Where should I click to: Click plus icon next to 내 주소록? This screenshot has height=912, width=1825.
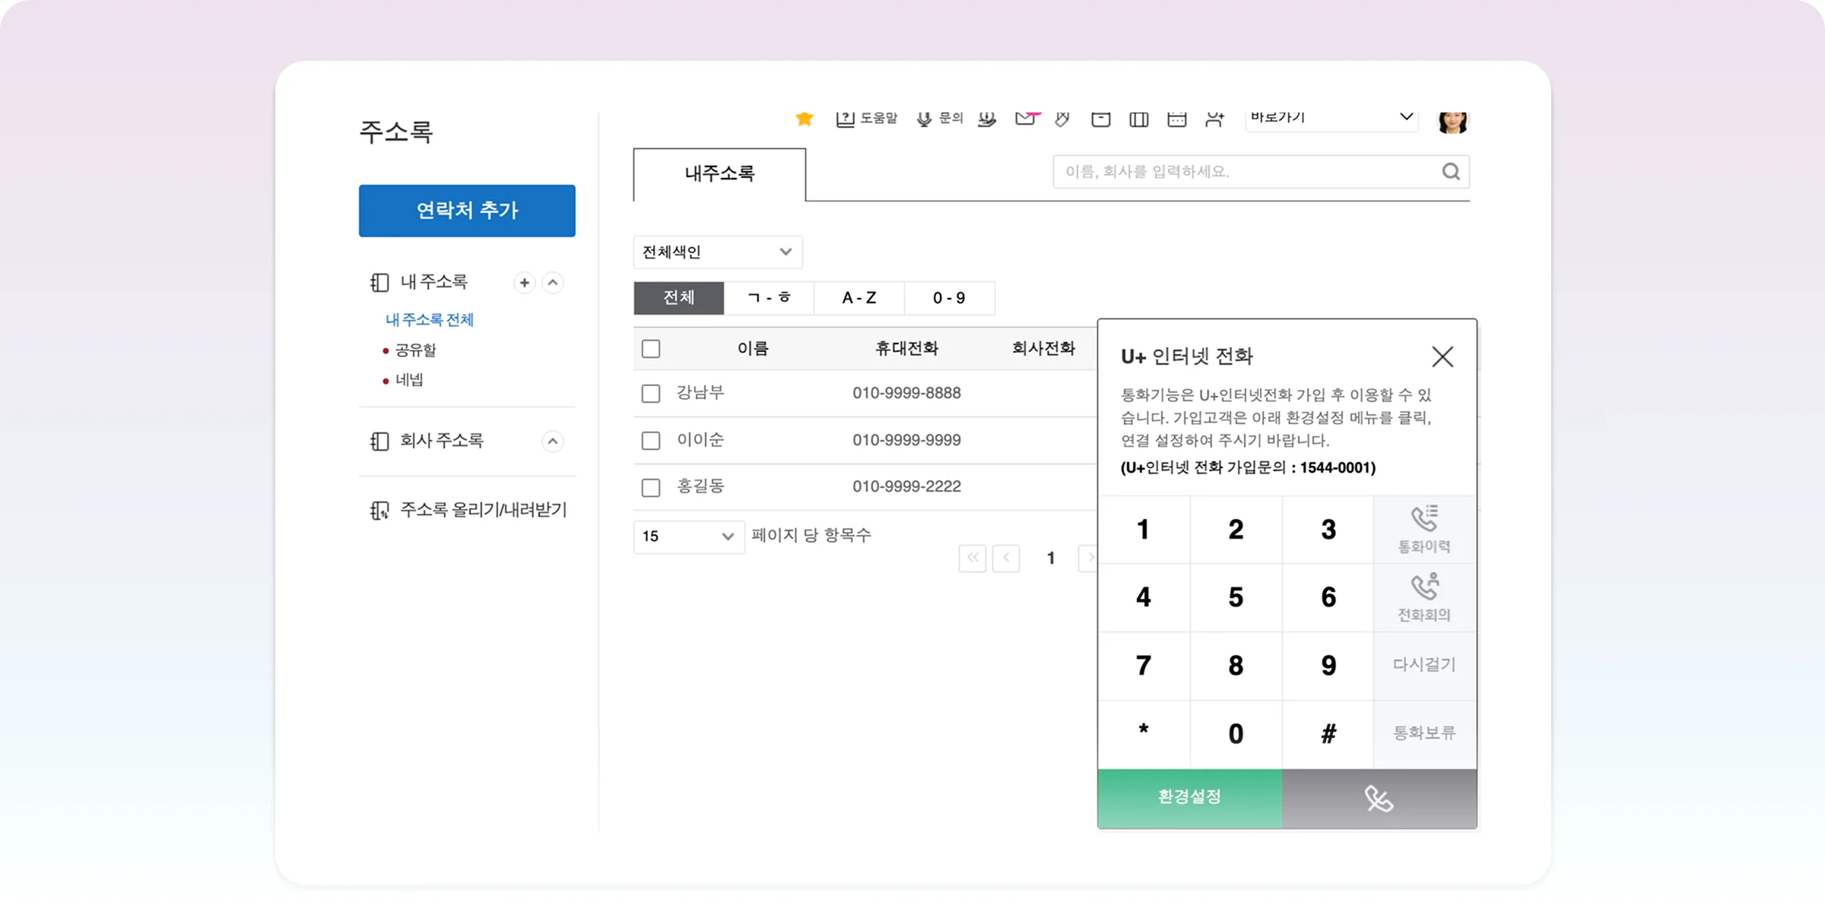[x=524, y=283]
